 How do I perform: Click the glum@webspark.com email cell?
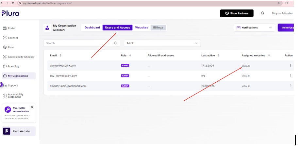point(63,65)
